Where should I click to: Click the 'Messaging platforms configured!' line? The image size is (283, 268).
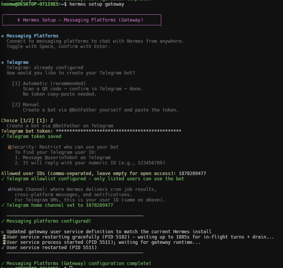[x=46, y=221]
